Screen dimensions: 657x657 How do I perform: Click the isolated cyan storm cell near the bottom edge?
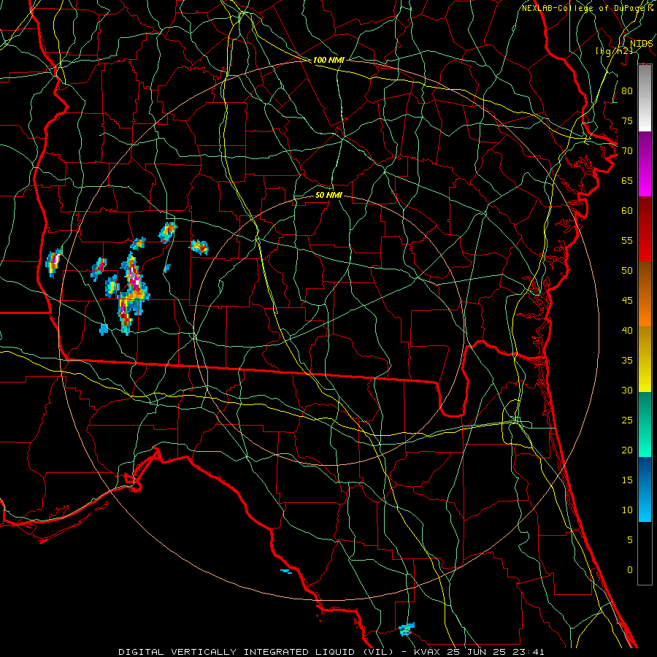click(x=407, y=629)
